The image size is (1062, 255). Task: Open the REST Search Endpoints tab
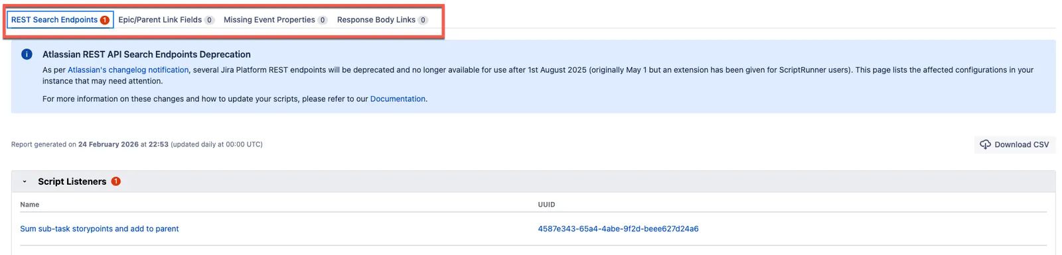(60, 20)
